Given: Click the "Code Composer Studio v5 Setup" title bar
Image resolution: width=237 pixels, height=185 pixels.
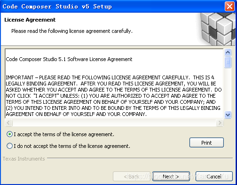Looking at the screenshot, I should point(57,7).
